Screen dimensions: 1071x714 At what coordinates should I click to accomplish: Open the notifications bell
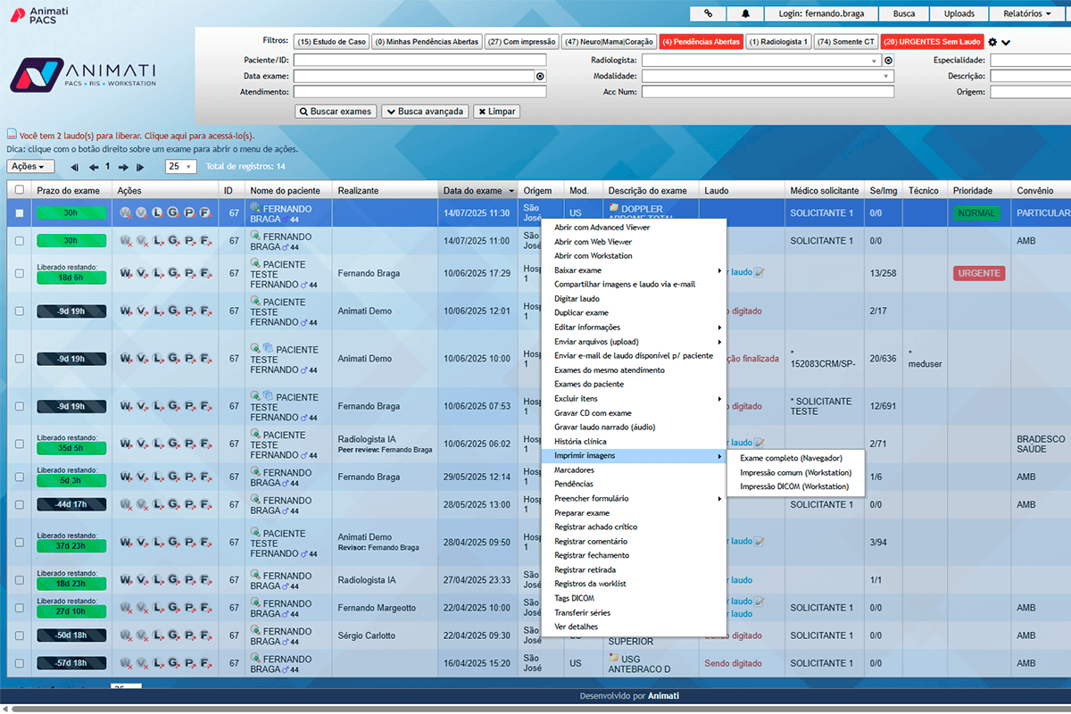[745, 13]
